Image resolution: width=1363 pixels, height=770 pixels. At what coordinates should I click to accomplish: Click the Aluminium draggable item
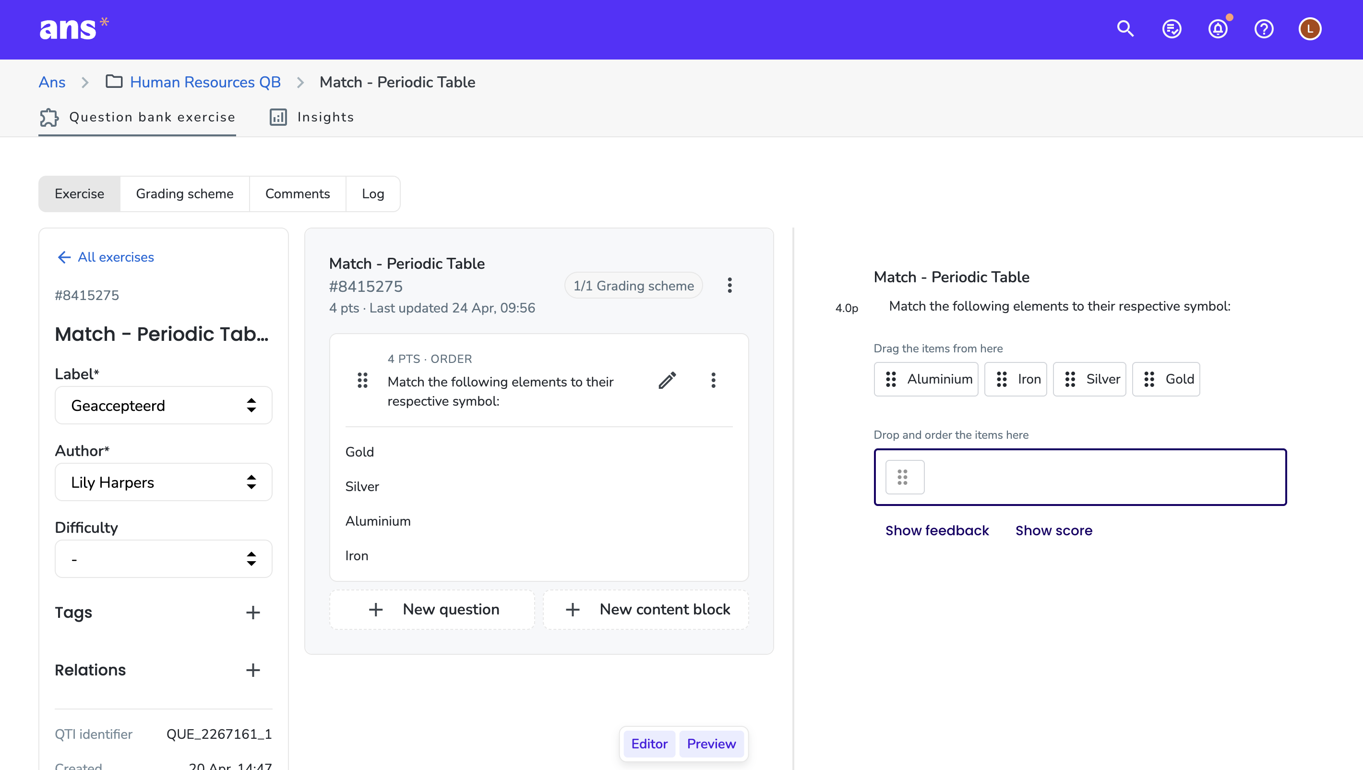pyautogui.click(x=926, y=379)
